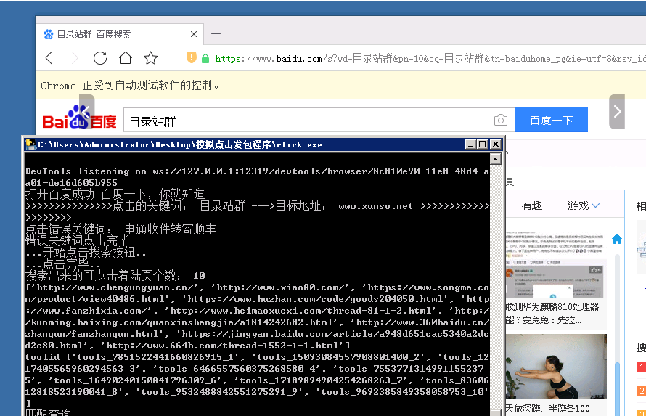Close the 目录站群_百度搜索 tab
The width and height of the screenshot is (646, 416).
click(x=194, y=34)
